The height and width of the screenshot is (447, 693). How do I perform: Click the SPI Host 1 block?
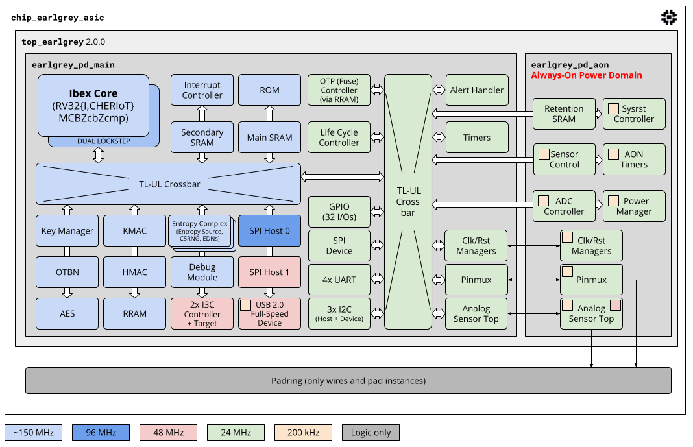click(x=269, y=272)
